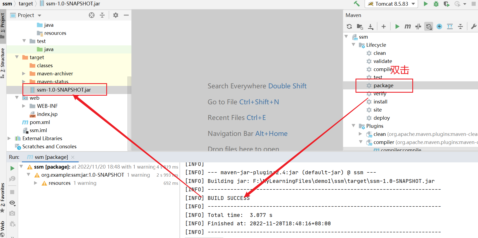Select the validate lifecycle goal
This screenshot has width=478, height=238.
coord(383,61)
